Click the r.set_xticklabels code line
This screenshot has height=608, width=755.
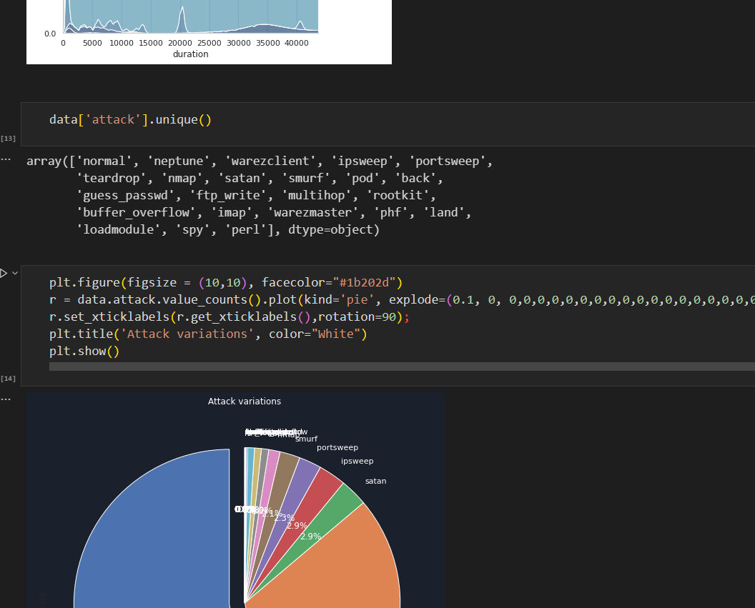(230, 317)
